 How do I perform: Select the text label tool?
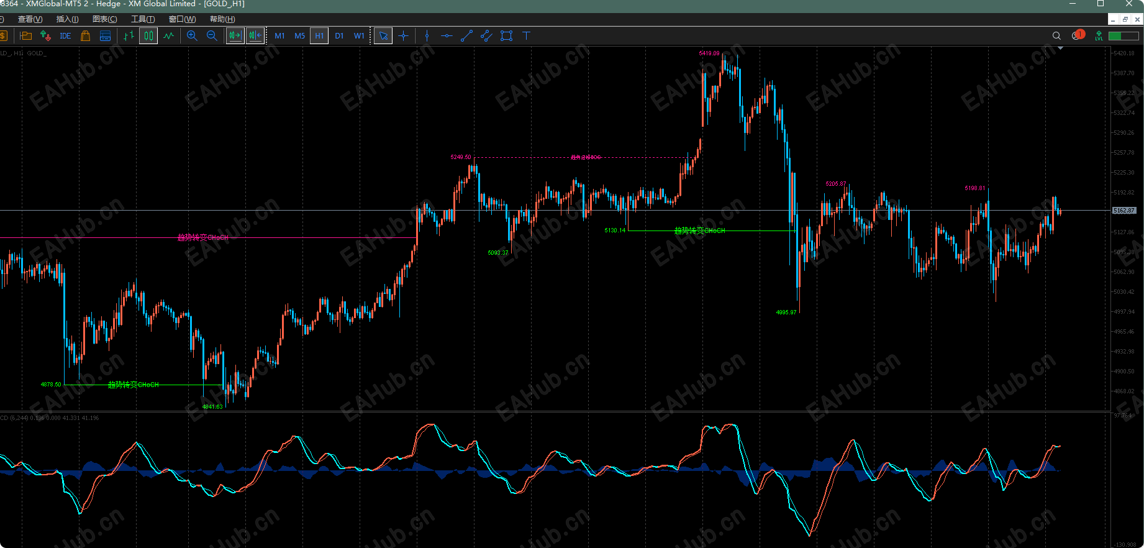click(x=527, y=36)
